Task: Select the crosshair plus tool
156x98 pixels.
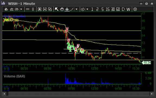Action: tap(67, 9)
